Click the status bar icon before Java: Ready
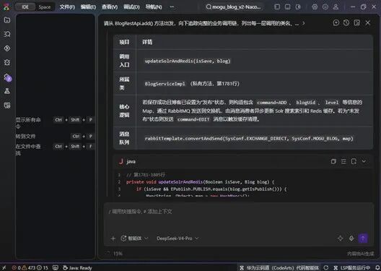381x271 pixels. click(x=56, y=268)
